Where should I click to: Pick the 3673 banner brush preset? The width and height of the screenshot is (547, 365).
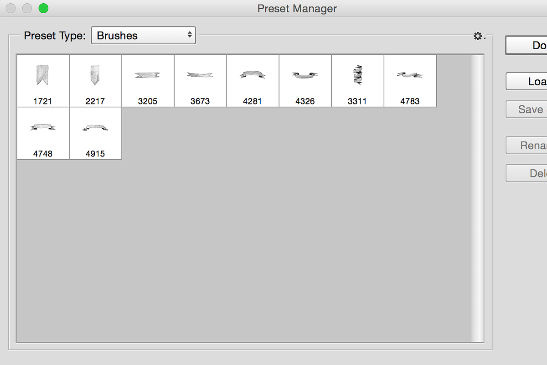pos(200,81)
